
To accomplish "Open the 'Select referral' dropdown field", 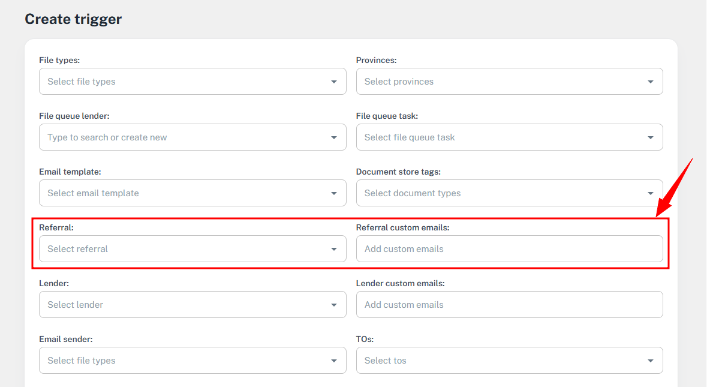I will point(180,249).
